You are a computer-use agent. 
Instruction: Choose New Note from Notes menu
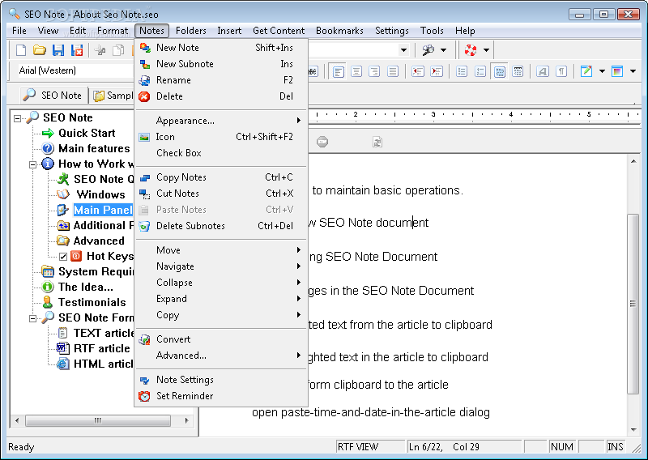click(222, 48)
